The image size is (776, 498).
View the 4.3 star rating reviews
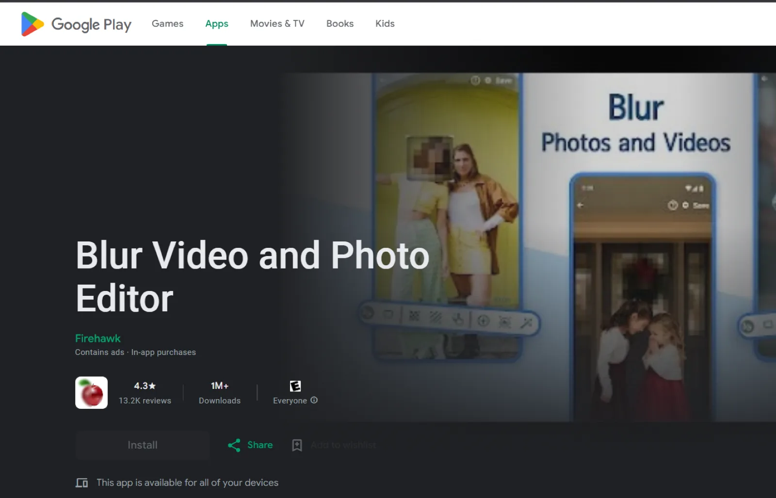click(145, 393)
